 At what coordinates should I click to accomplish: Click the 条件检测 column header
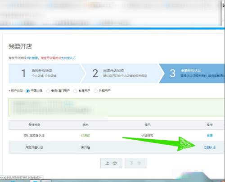34,125
